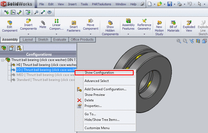Expand Linear Component Pattern dropdown arrow
The image size is (208, 133).
56,34
